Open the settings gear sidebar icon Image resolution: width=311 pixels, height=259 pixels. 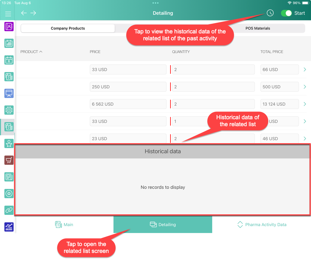tap(9, 110)
